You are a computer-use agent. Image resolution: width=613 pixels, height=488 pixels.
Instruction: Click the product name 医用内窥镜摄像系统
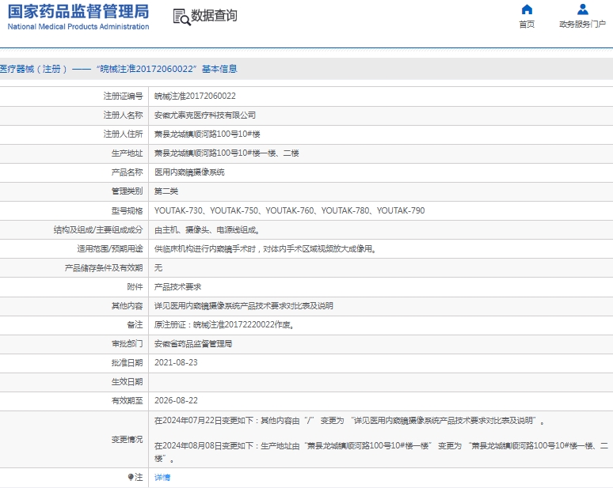[188, 172]
